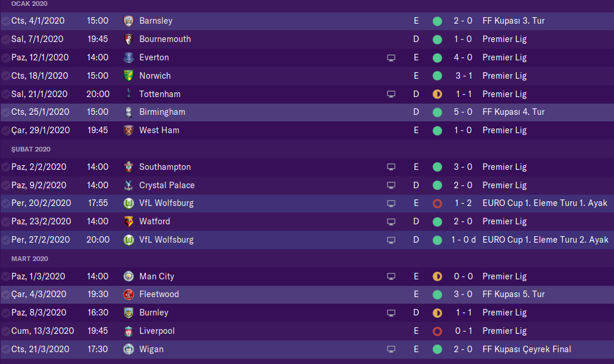The height and width of the screenshot is (364, 614).
Task: Click the Bournemouth club crest
Action: click(129, 39)
